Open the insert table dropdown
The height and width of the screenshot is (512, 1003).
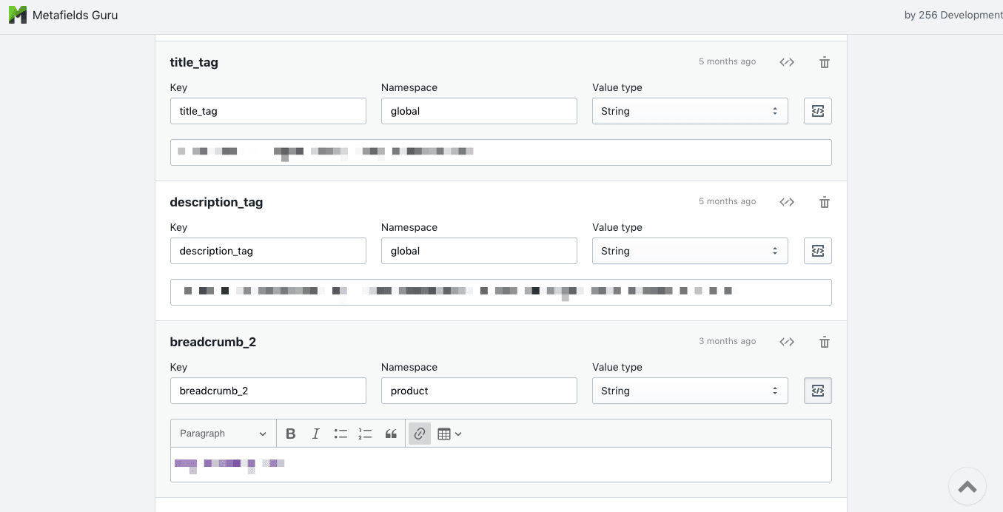coord(449,434)
